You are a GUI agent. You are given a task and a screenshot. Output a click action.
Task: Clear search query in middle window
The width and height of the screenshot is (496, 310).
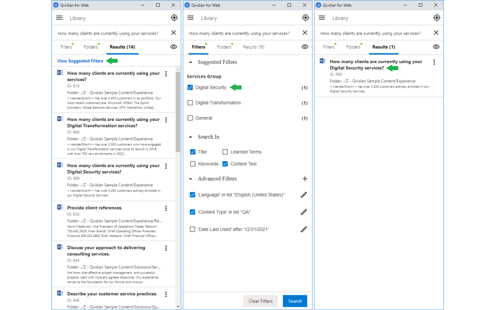[305, 33]
